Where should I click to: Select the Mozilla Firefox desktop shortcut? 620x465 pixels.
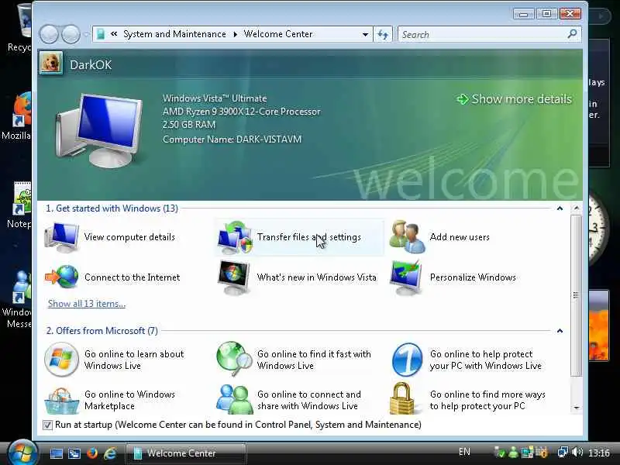click(x=16, y=117)
